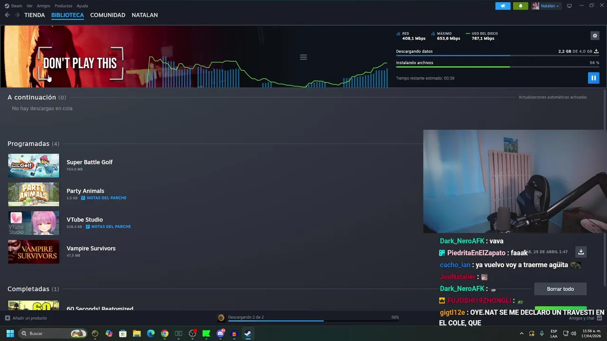Show hidden system tray icons

click(521, 333)
